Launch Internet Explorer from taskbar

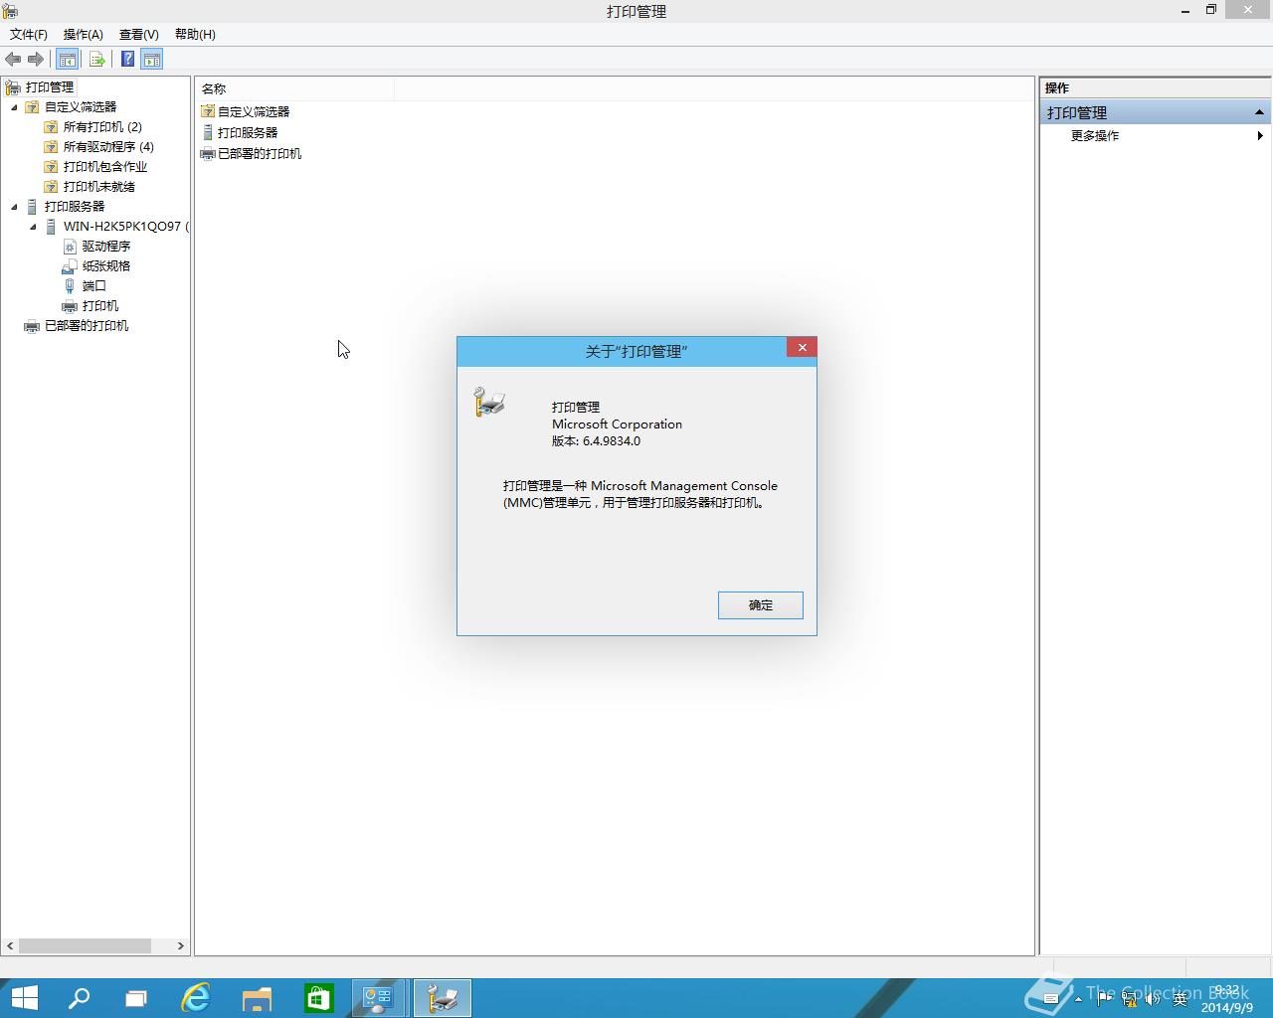pos(196,998)
